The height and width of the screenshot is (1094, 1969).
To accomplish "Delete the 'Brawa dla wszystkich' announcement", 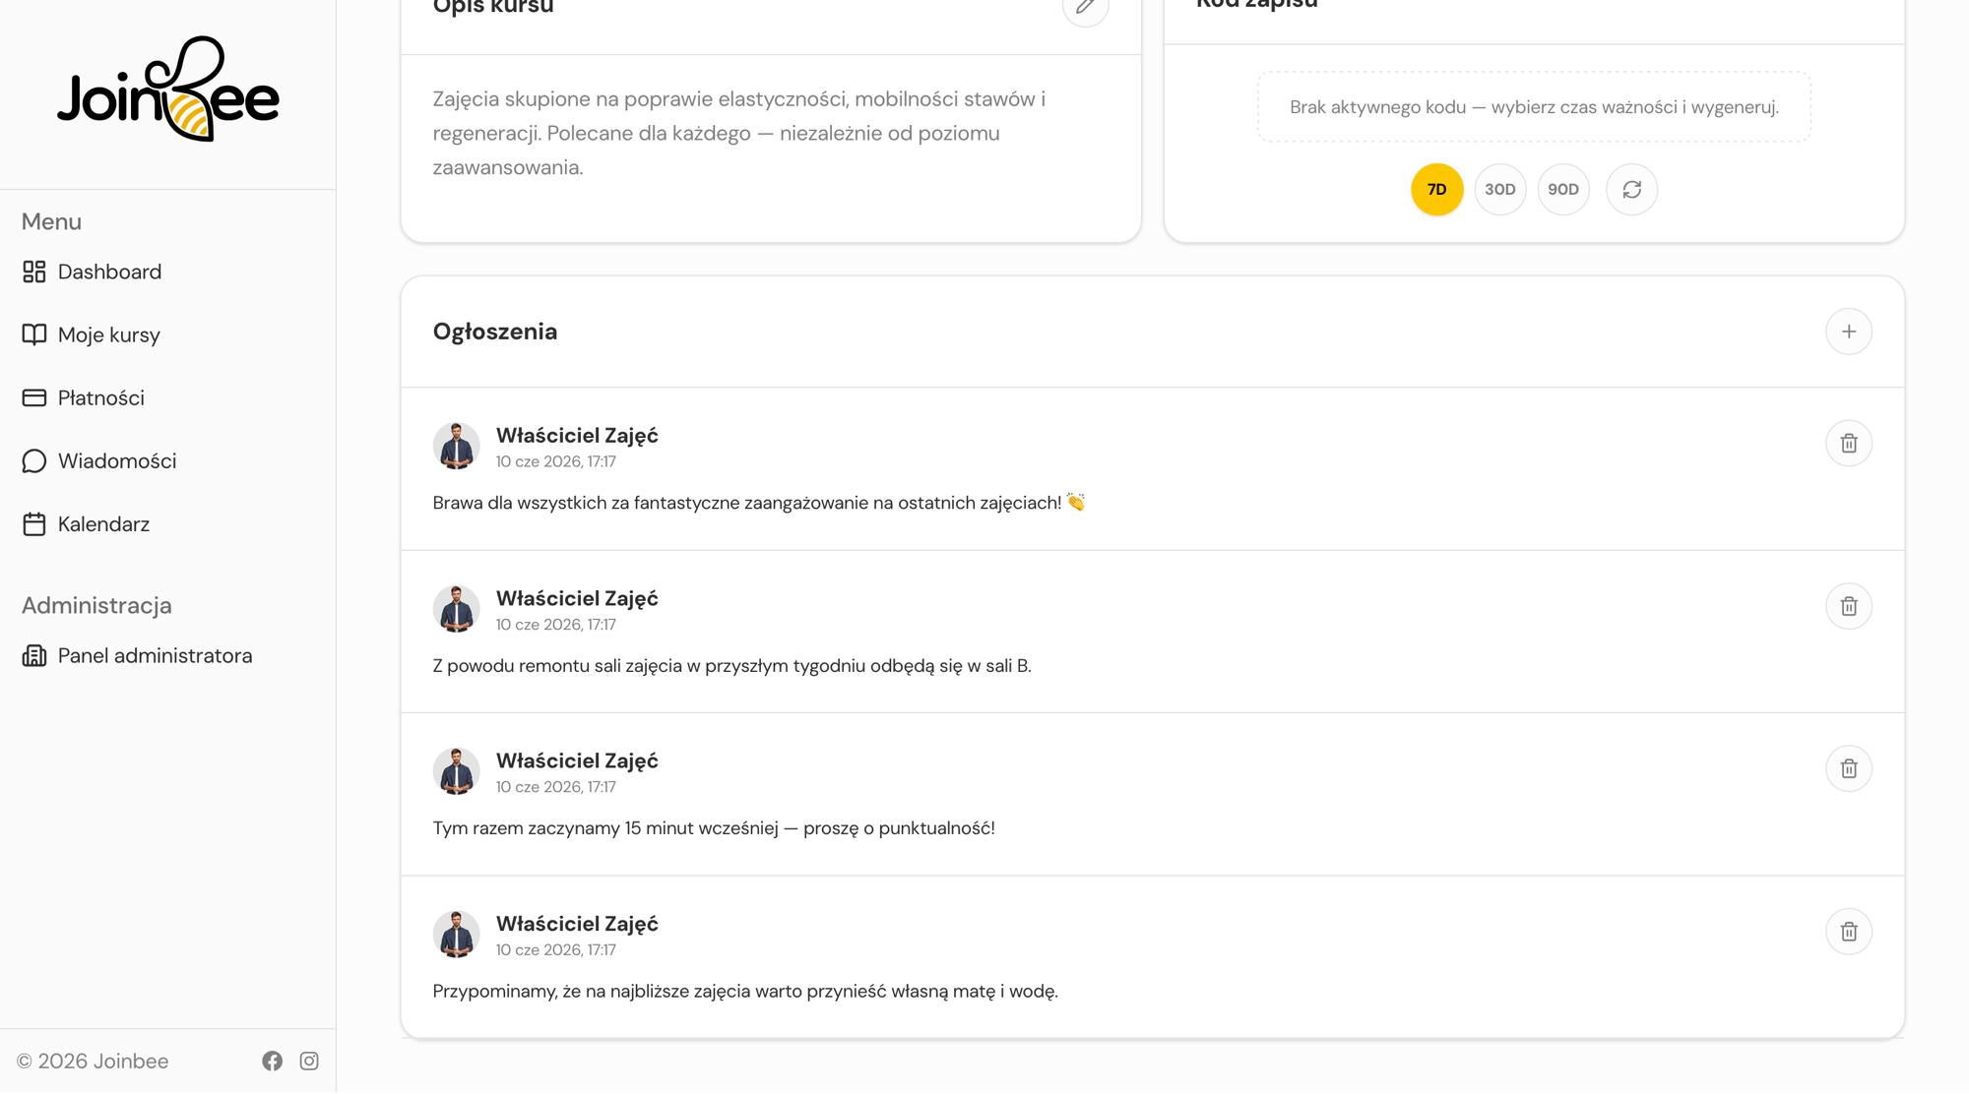I will [x=1848, y=443].
